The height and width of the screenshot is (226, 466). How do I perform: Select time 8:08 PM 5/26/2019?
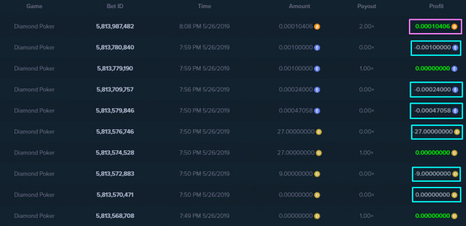pyautogui.click(x=204, y=27)
